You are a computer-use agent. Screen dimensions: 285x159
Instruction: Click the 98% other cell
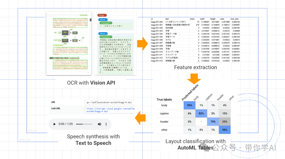(x=225, y=130)
